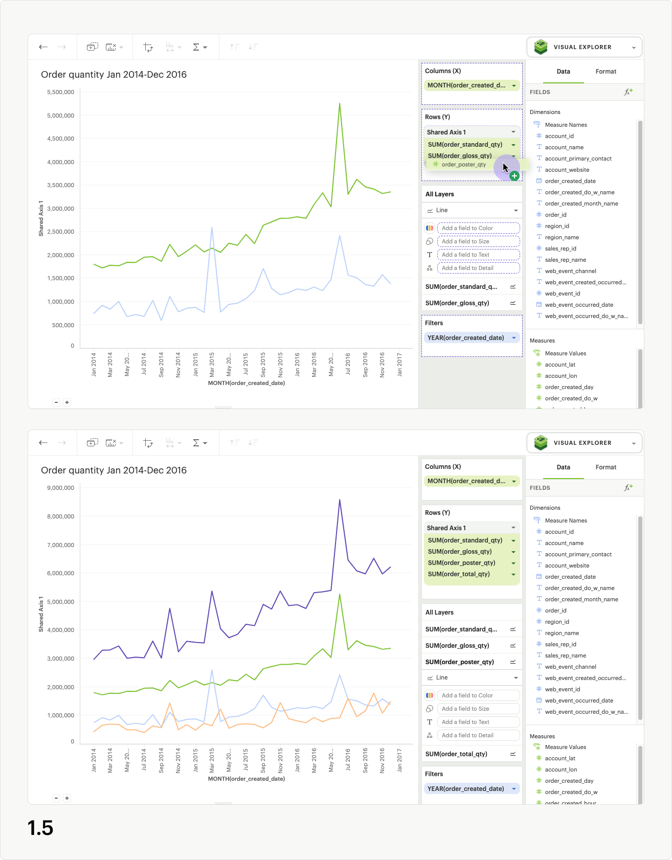The image size is (672, 860).
Task: Select region_name field in upper Dimensions list
Action: pyautogui.click(x=562, y=237)
